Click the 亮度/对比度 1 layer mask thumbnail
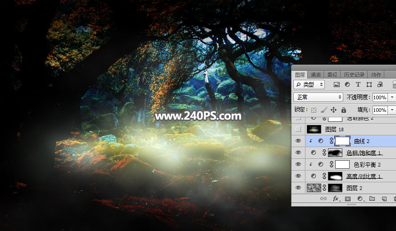Viewport: 396px width, 231px height. (335, 176)
